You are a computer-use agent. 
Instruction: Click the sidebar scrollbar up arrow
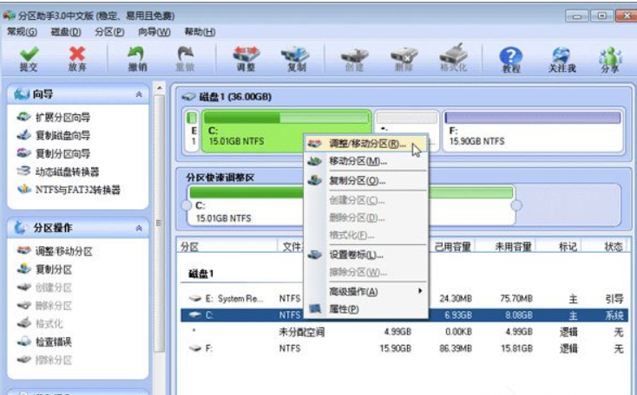point(160,87)
